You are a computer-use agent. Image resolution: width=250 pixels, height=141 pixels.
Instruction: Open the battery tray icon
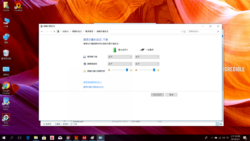coord(216,138)
